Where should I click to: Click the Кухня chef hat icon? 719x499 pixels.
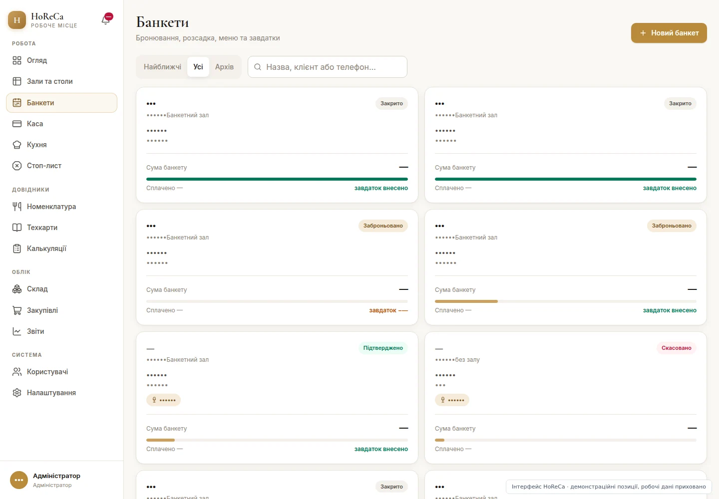click(x=17, y=145)
